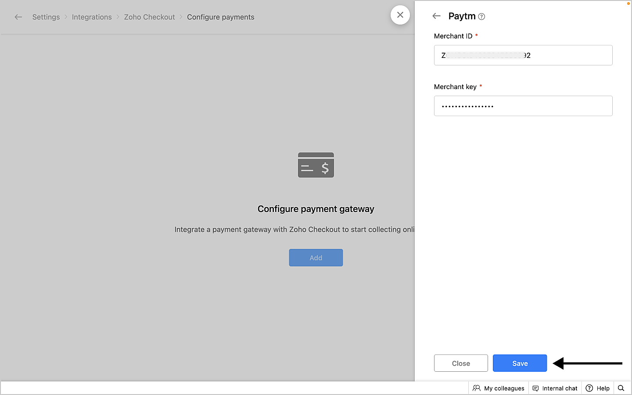Save the Paytm configuration
This screenshot has height=395, width=632.
[x=520, y=363]
